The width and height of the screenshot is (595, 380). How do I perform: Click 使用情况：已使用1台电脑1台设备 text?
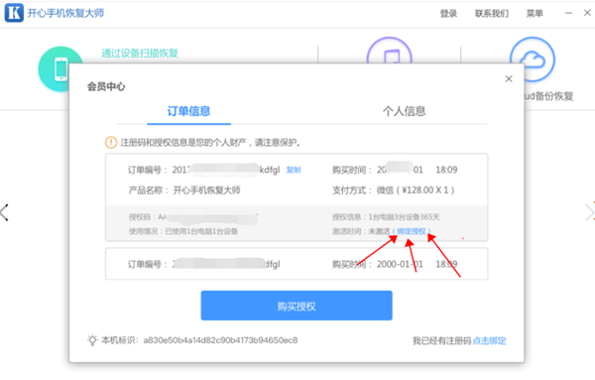pos(182,231)
